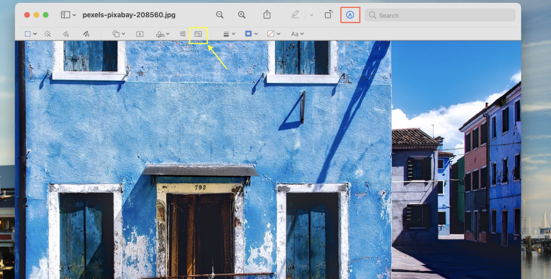Expand the Shape Style line thickness menu
551x279 pixels.
pyautogui.click(x=229, y=34)
